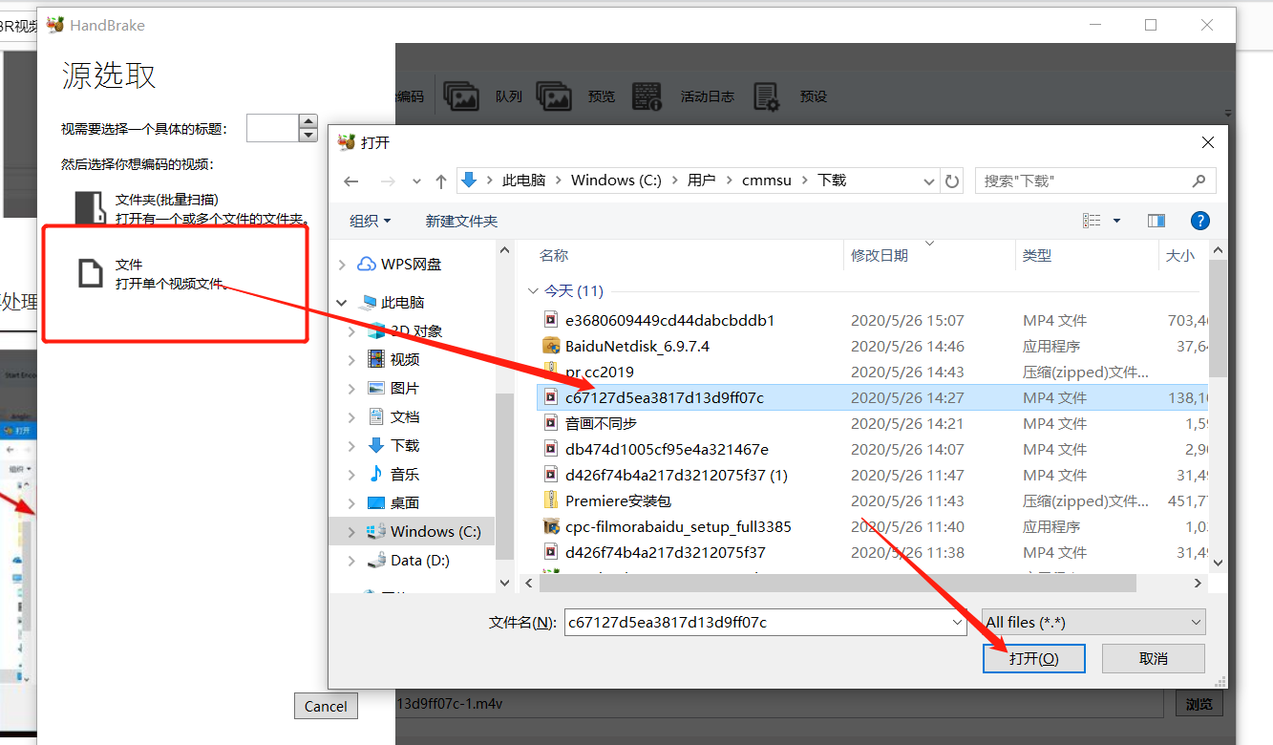1273x745 pixels.
Task: Open the Preview (预览) toolbar icon
Action: pyautogui.click(x=554, y=96)
